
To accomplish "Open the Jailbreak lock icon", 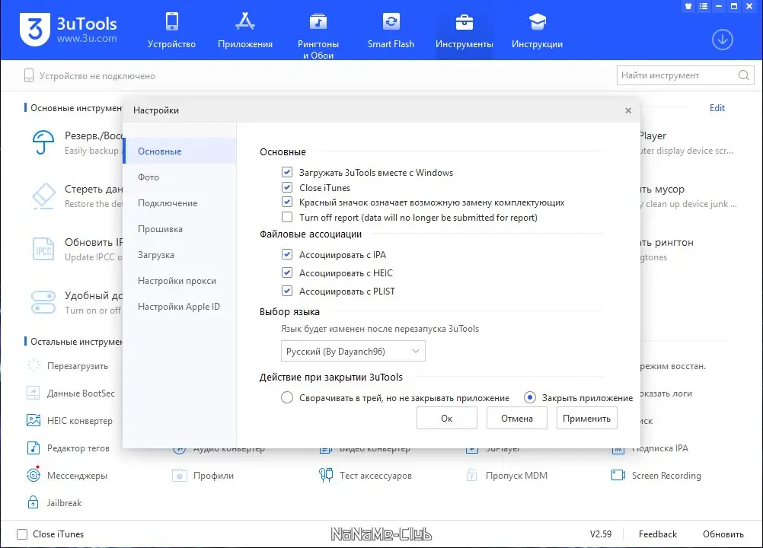I will [33, 502].
